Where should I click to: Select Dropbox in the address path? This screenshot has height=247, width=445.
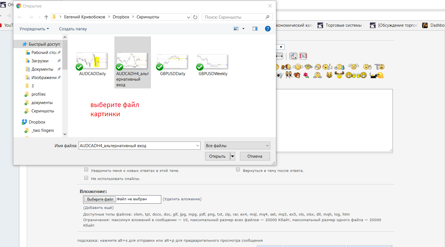(x=121, y=17)
